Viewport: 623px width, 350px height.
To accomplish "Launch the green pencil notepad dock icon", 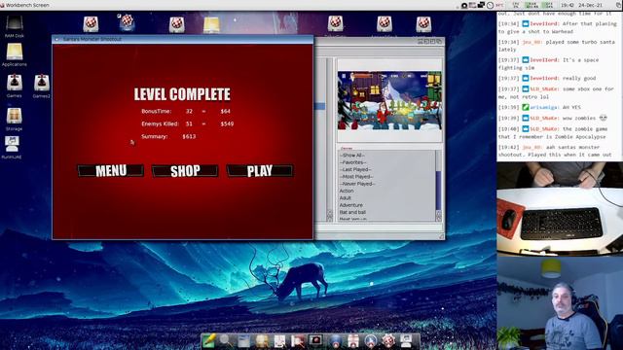I will pyautogui.click(x=209, y=341).
